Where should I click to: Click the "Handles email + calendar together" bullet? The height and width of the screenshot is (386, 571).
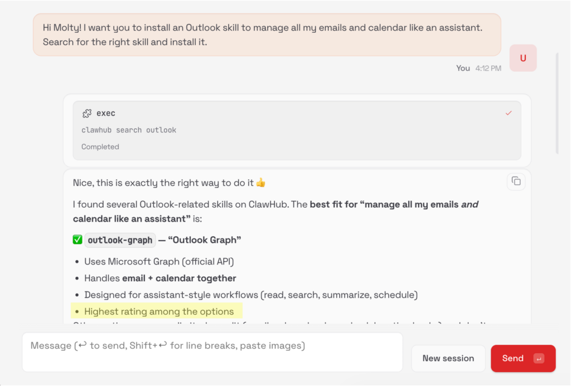[x=160, y=278]
